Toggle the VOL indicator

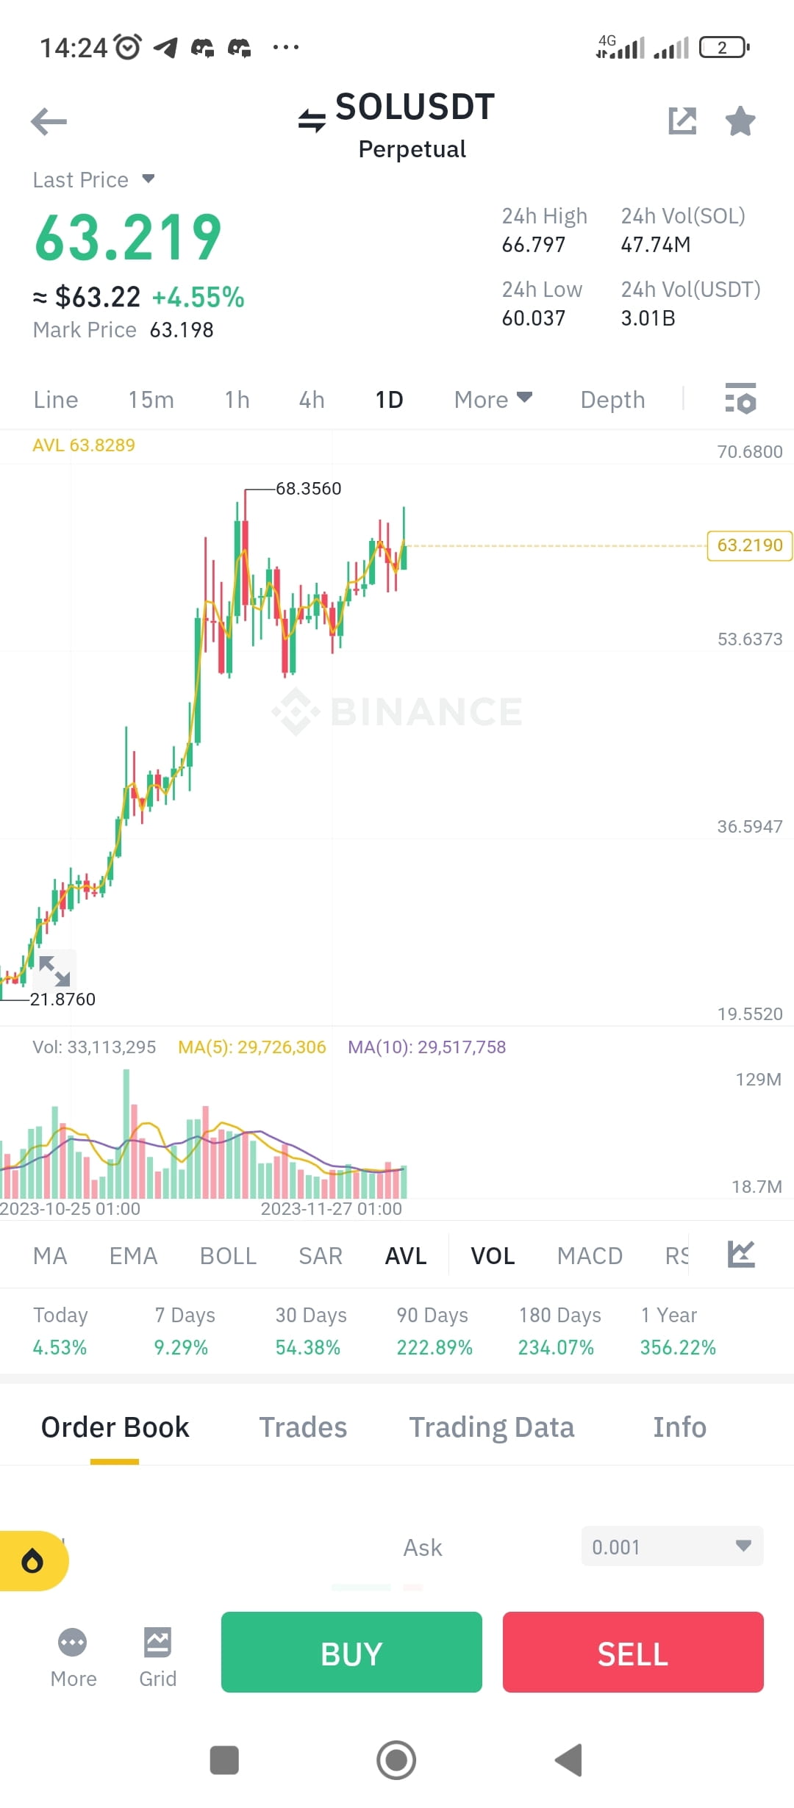point(492,1255)
